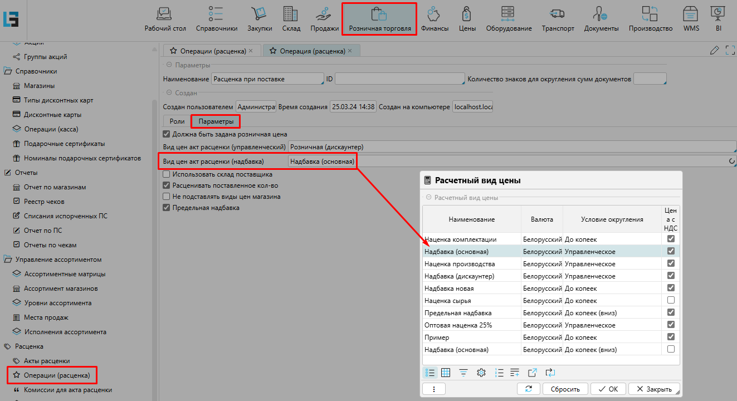This screenshot has width=737, height=401.
Task: Collapse the Создан section
Action: click(169, 93)
